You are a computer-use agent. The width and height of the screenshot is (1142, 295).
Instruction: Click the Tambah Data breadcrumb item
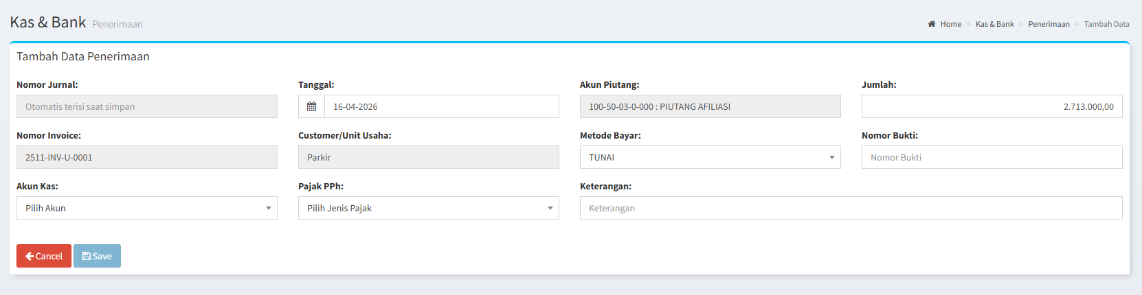tap(1106, 24)
